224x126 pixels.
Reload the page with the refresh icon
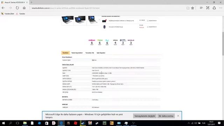pyautogui.click(x=17, y=8)
